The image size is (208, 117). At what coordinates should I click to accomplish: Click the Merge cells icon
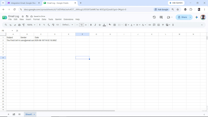(x=119, y=25)
